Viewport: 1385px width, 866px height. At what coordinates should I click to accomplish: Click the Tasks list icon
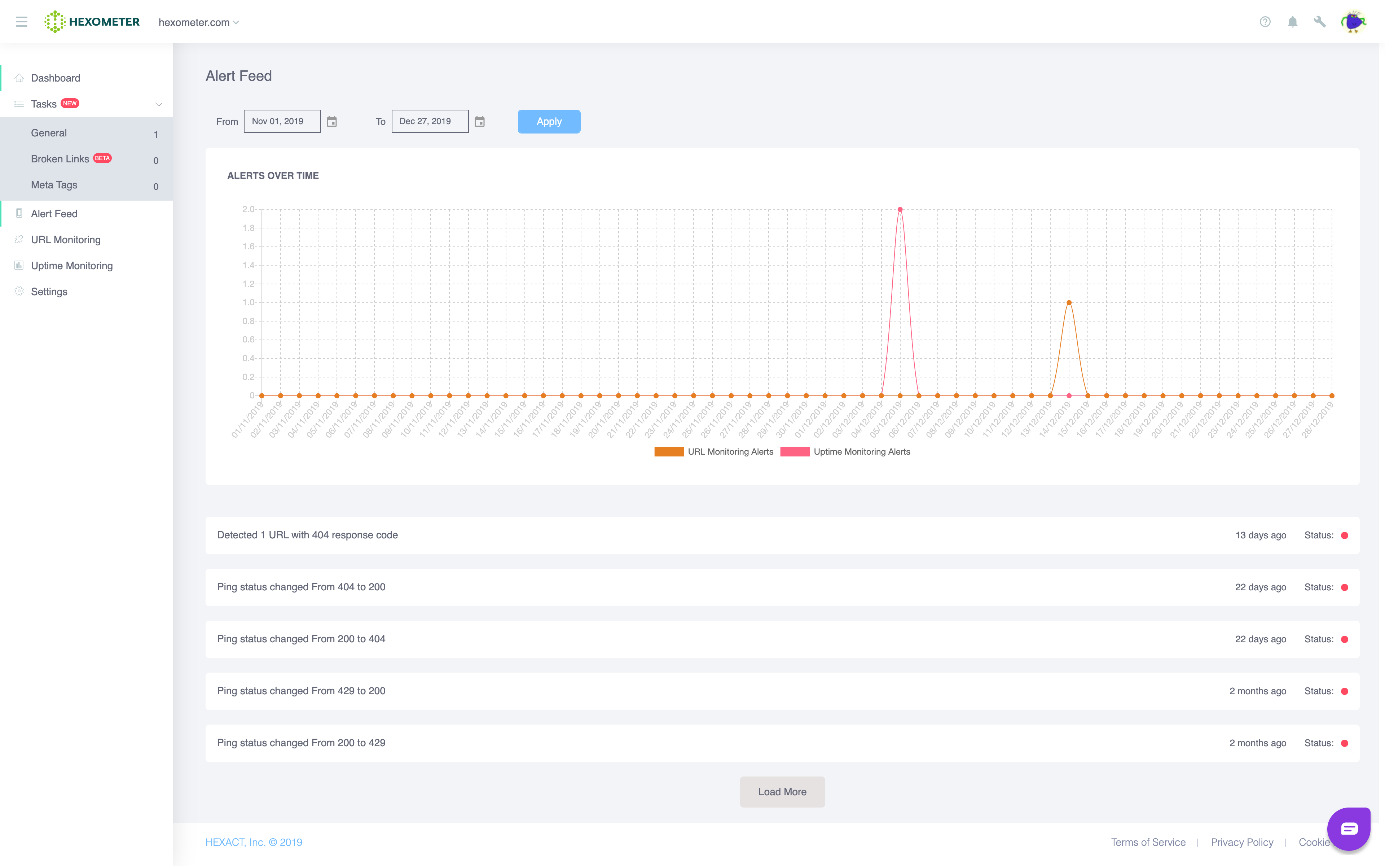tap(19, 104)
